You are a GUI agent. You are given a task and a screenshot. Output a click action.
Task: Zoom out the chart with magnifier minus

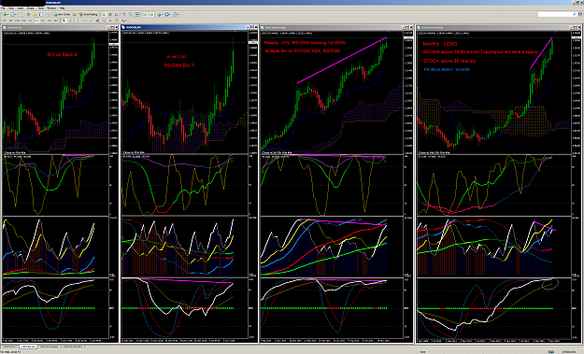131,15
